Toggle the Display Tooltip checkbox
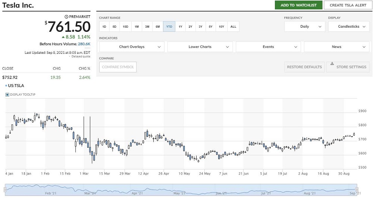Image resolution: width=373 pixels, height=200 pixels. [x=7, y=95]
